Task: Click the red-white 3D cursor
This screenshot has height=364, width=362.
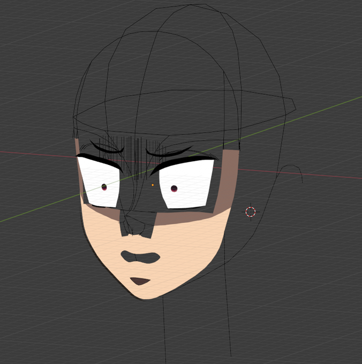Action: pos(251,212)
